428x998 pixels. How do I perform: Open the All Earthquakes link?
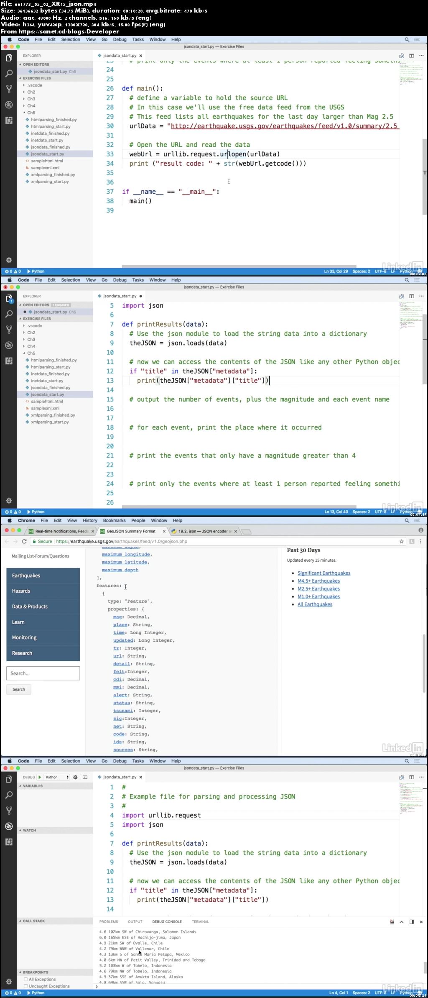point(315,604)
